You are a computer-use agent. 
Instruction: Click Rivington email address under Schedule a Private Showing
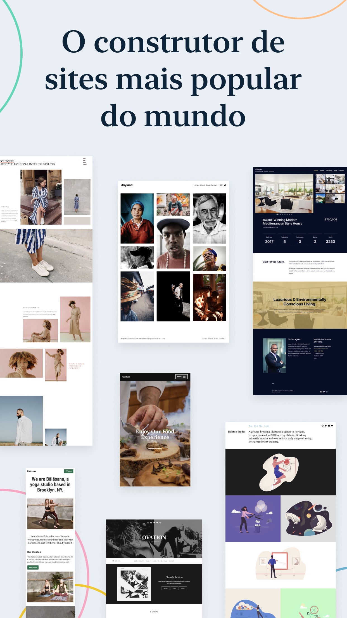pos(321,349)
